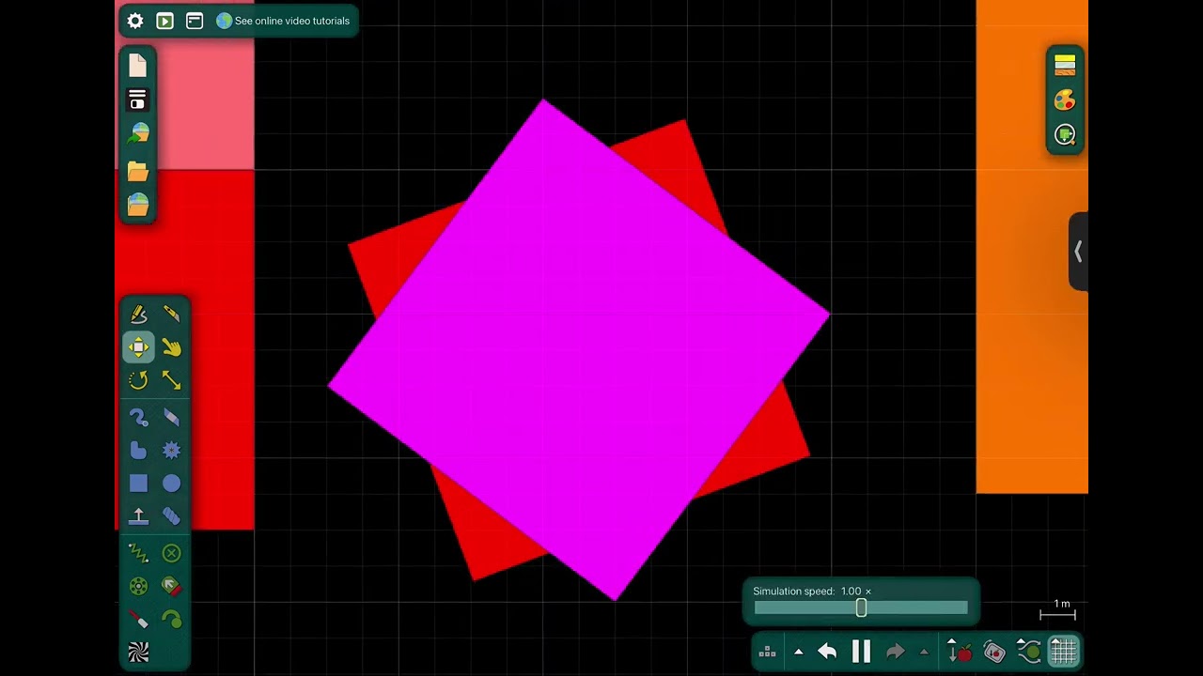1203x676 pixels.
Task: Expand the collapsed right side panel
Action: pyautogui.click(x=1078, y=252)
